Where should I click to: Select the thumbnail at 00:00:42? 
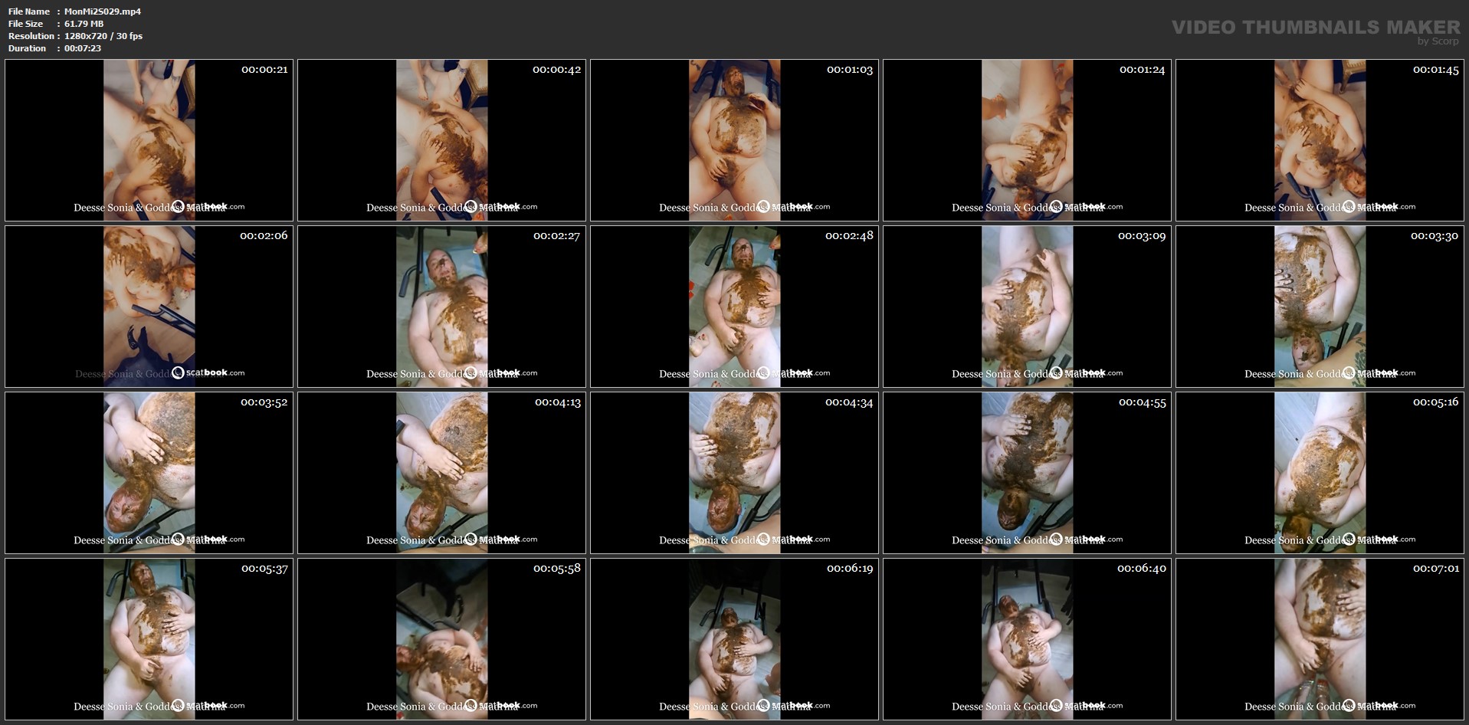(x=441, y=140)
